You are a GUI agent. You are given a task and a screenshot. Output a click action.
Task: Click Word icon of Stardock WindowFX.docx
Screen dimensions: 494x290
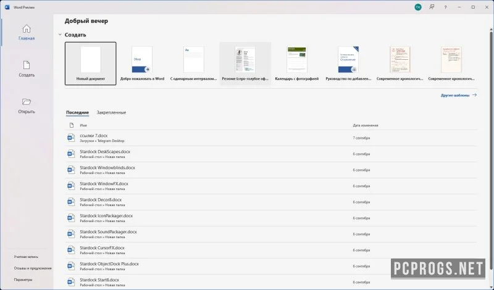(x=71, y=186)
